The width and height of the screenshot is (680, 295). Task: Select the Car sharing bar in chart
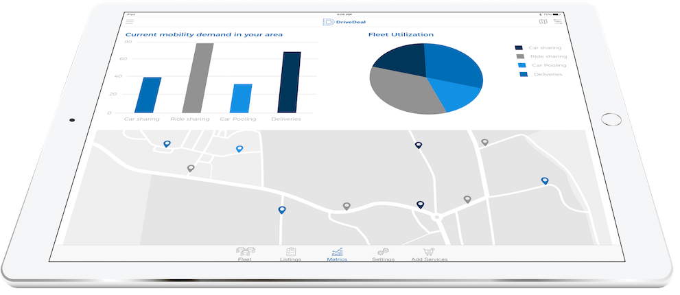click(x=148, y=95)
